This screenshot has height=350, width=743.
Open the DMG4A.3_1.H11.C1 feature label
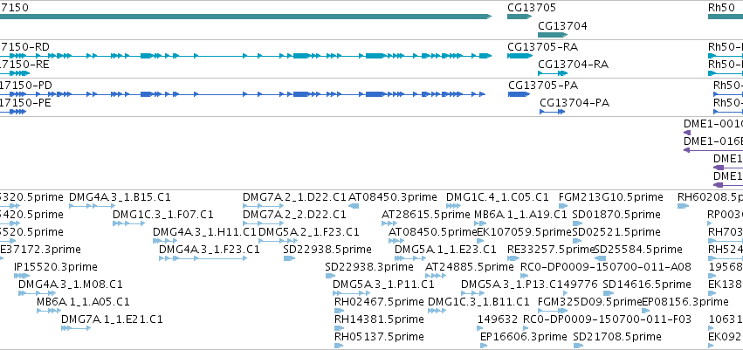(x=204, y=232)
